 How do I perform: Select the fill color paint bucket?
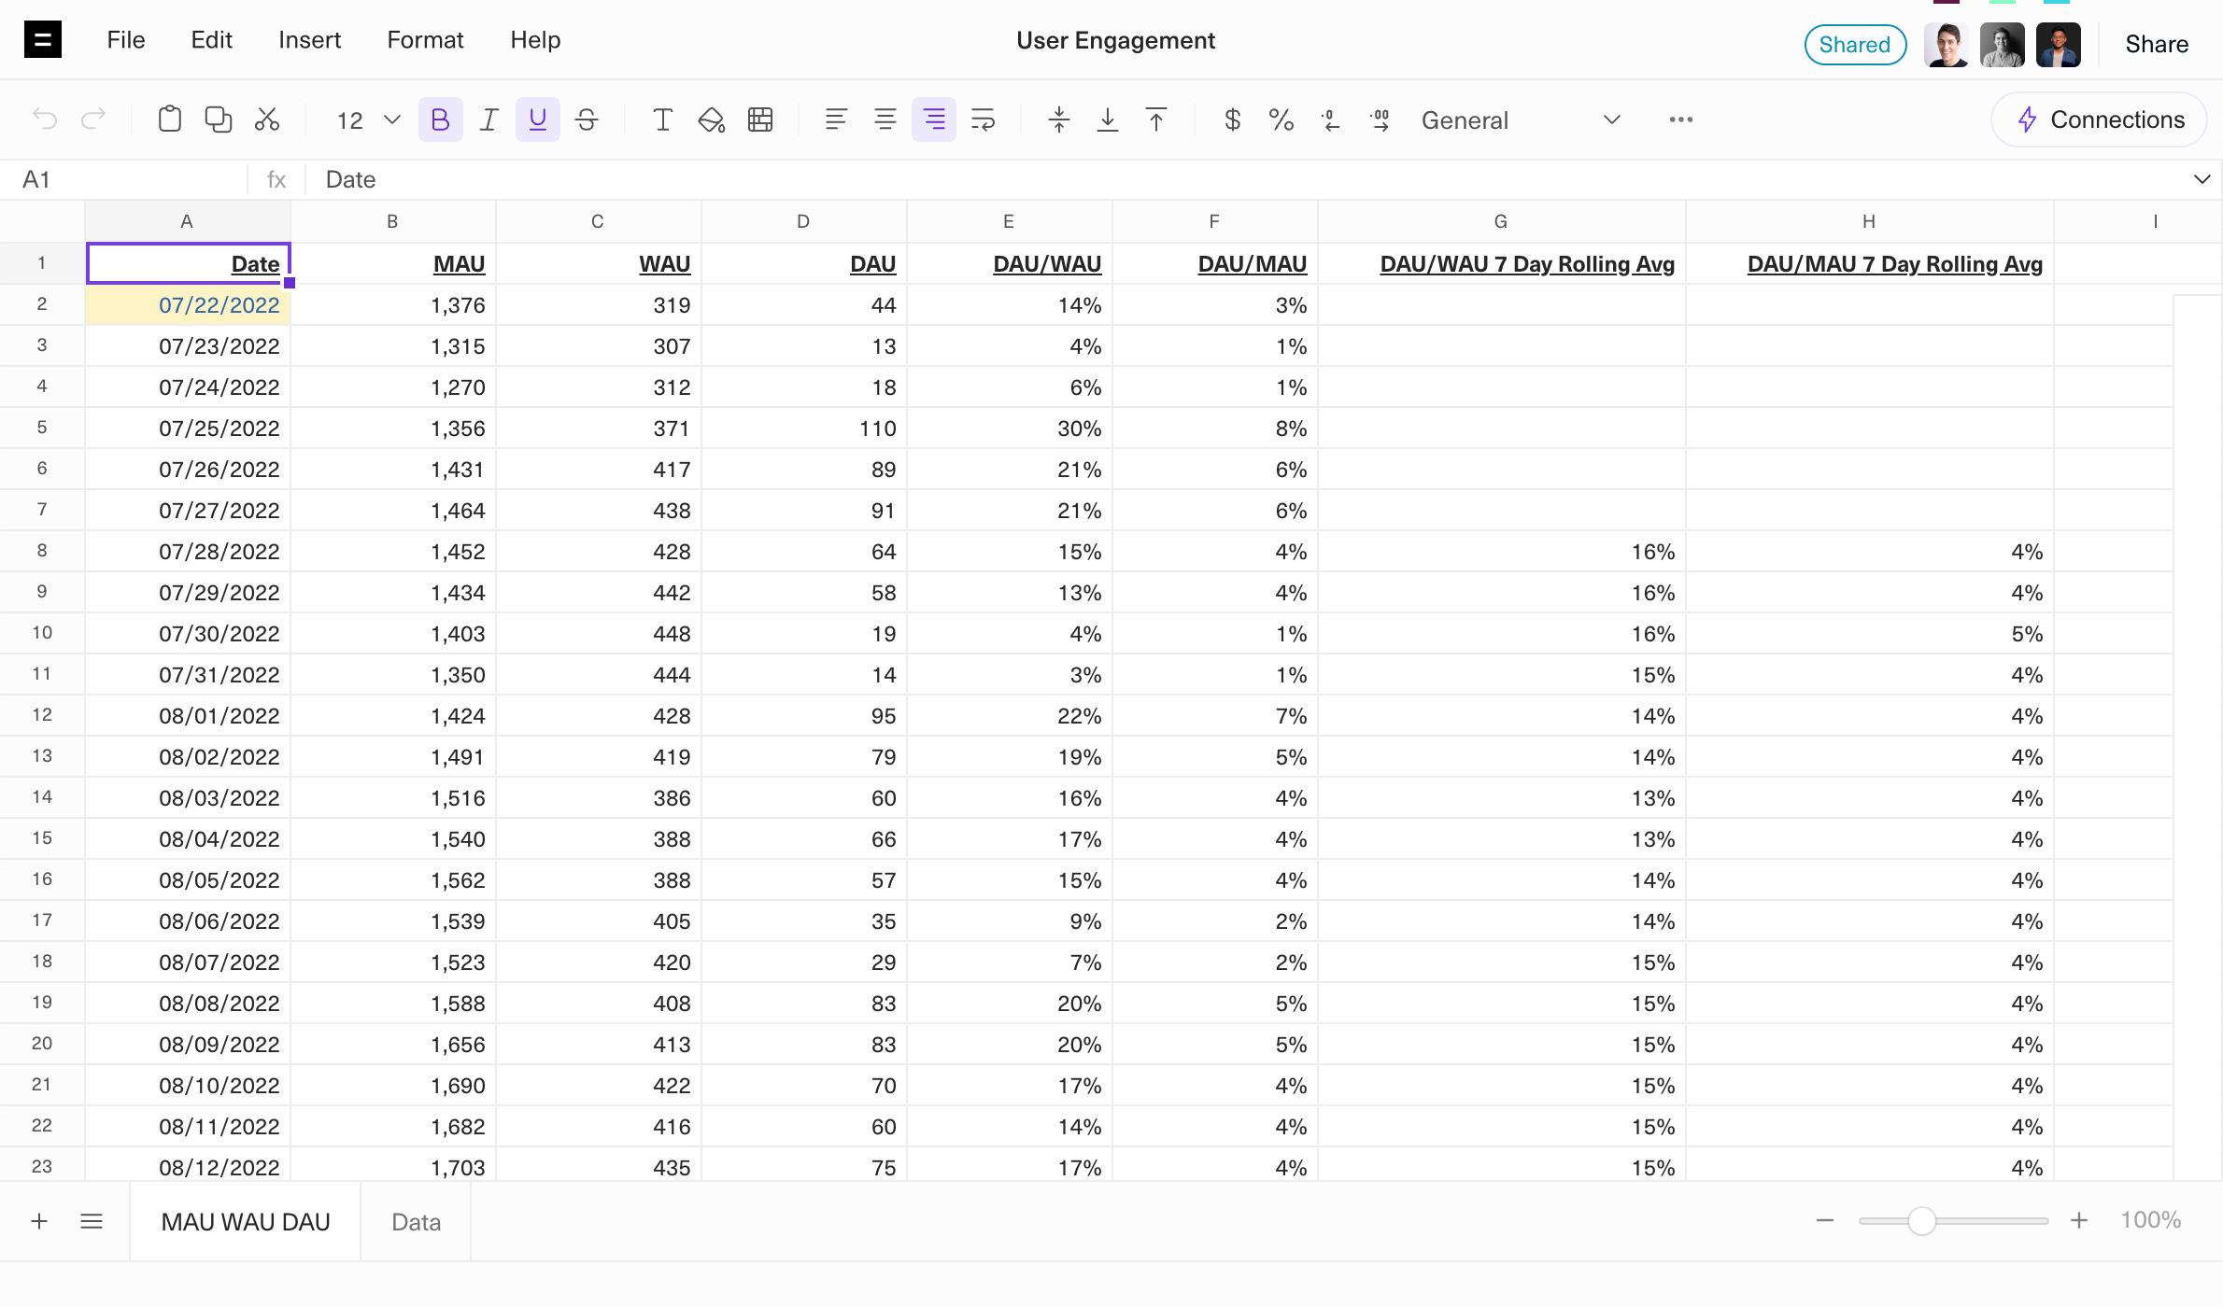click(711, 119)
